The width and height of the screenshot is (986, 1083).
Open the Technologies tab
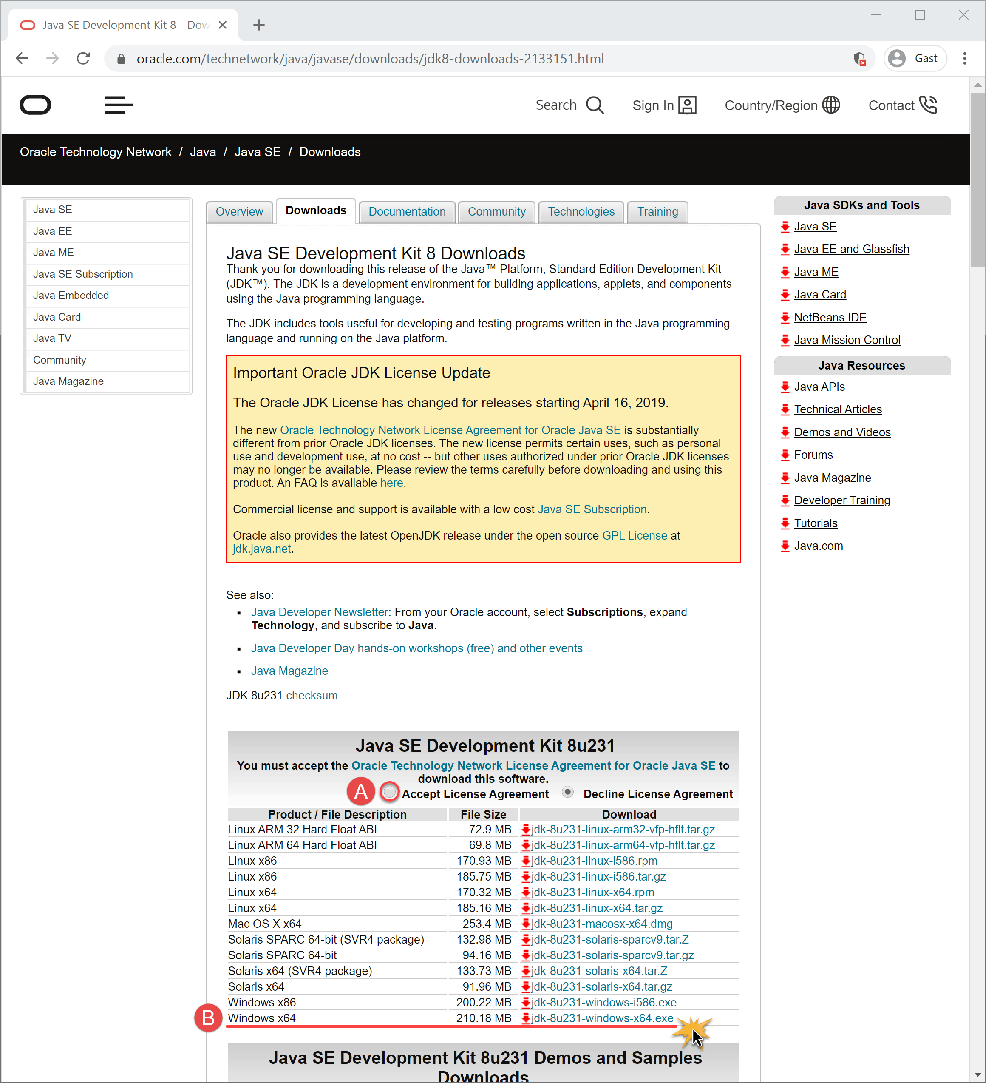click(581, 212)
